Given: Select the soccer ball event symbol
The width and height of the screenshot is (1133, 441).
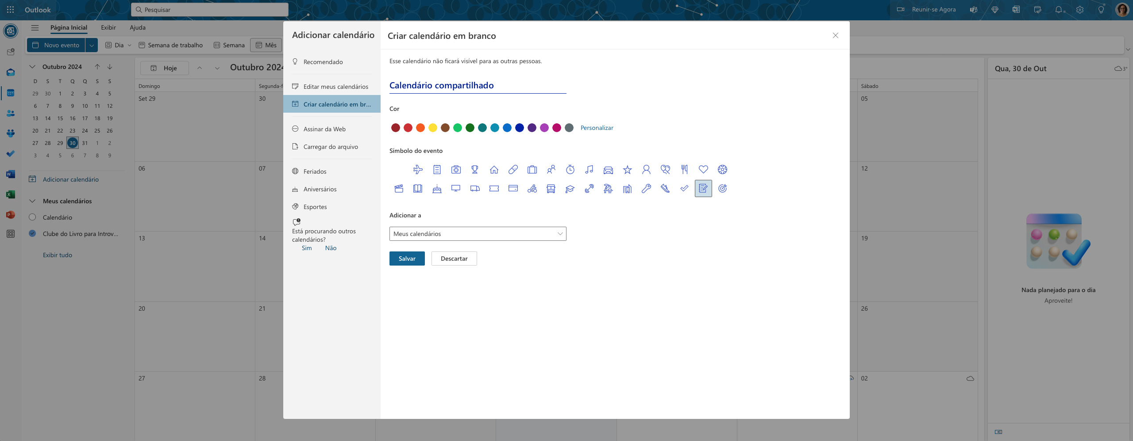Looking at the screenshot, I should point(722,169).
